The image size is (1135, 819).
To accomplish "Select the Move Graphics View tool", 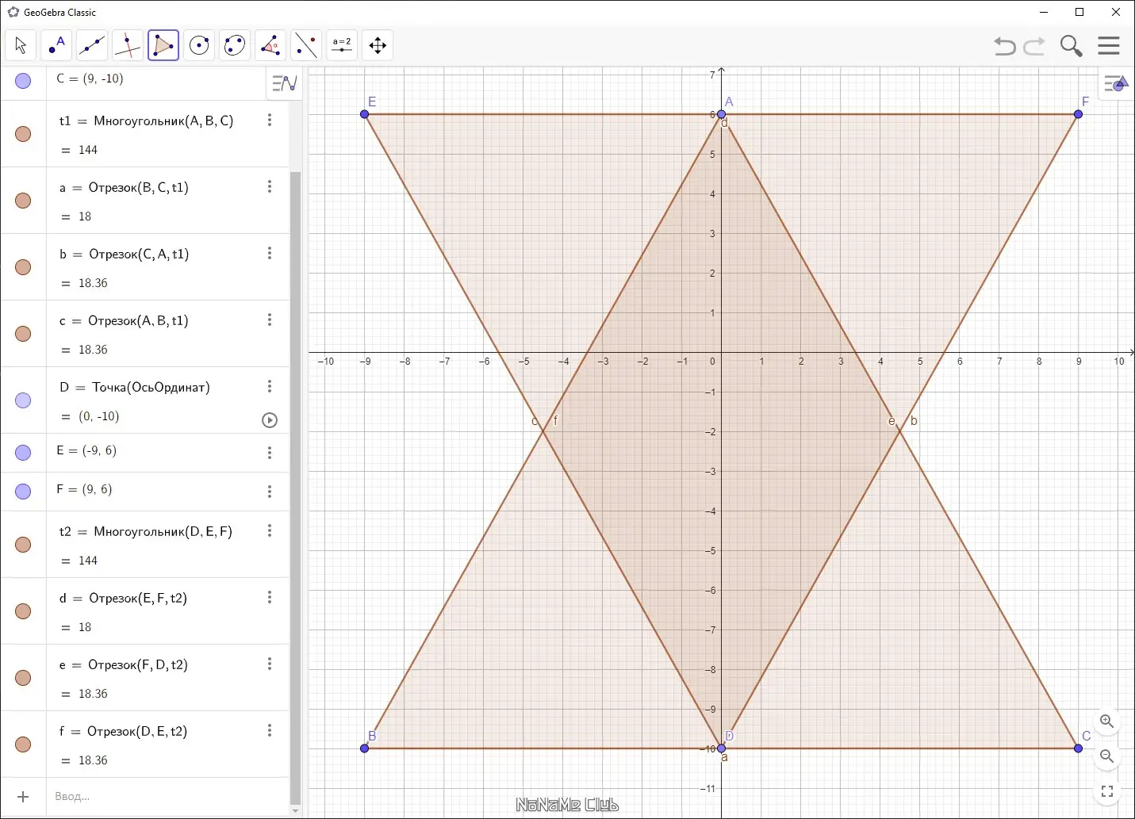I will point(378,45).
